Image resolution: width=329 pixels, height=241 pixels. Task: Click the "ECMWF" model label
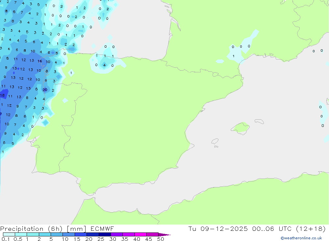(102, 229)
